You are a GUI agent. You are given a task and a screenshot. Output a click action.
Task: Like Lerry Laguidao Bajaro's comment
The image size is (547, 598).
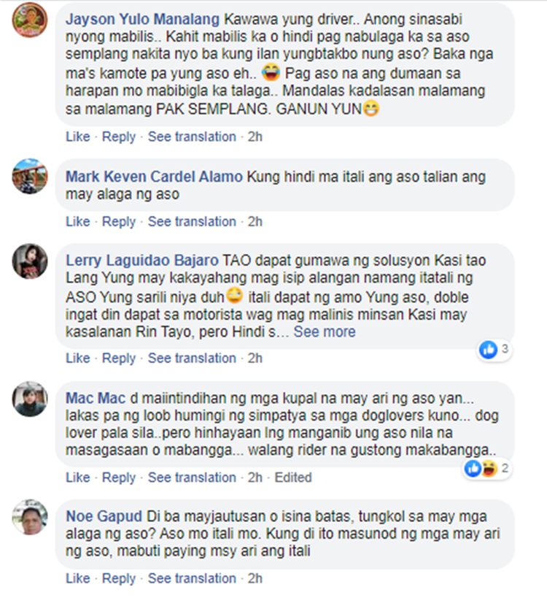(x=78, y=358)
